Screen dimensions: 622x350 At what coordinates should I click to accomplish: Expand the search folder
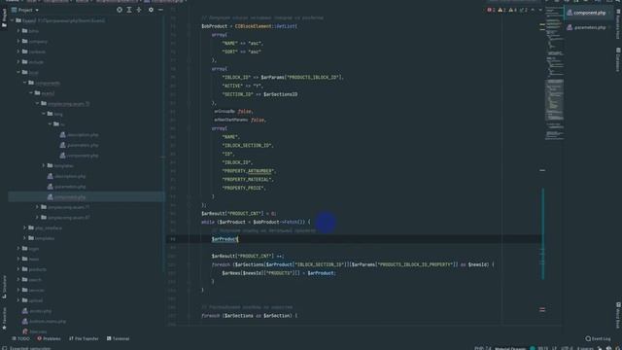[18, 279]
